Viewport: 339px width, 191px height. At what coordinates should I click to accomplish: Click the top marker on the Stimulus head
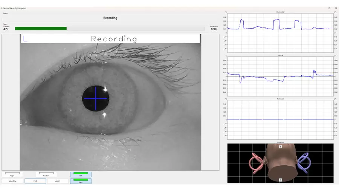[280, 147]
